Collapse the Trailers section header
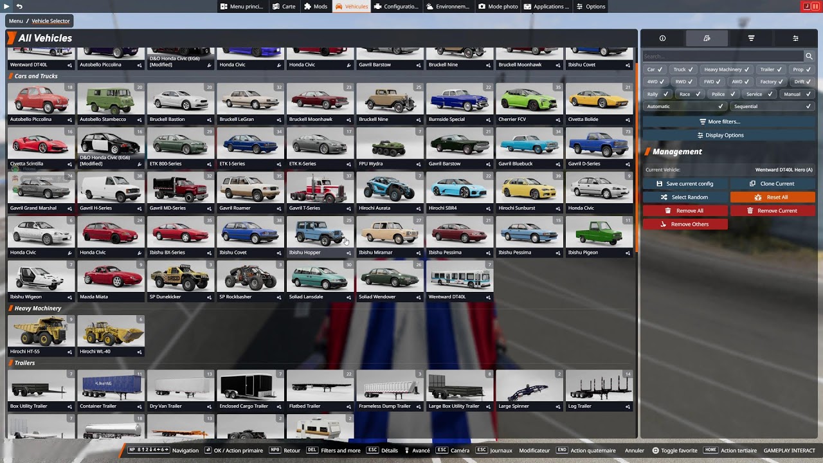 (x=24, y=363)
